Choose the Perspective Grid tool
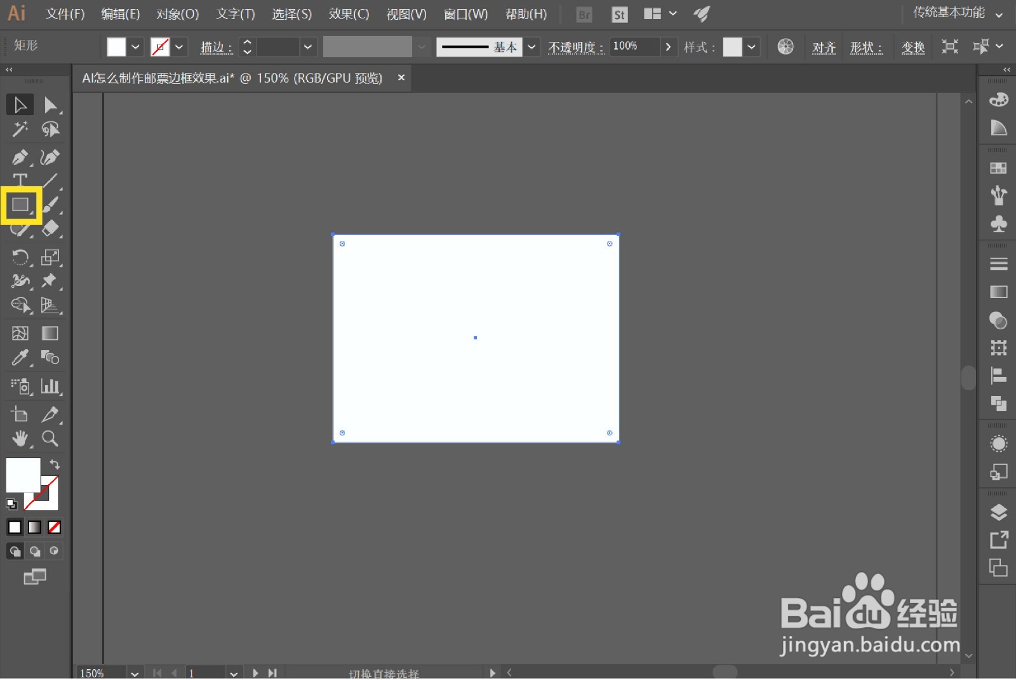 point(50,305)
